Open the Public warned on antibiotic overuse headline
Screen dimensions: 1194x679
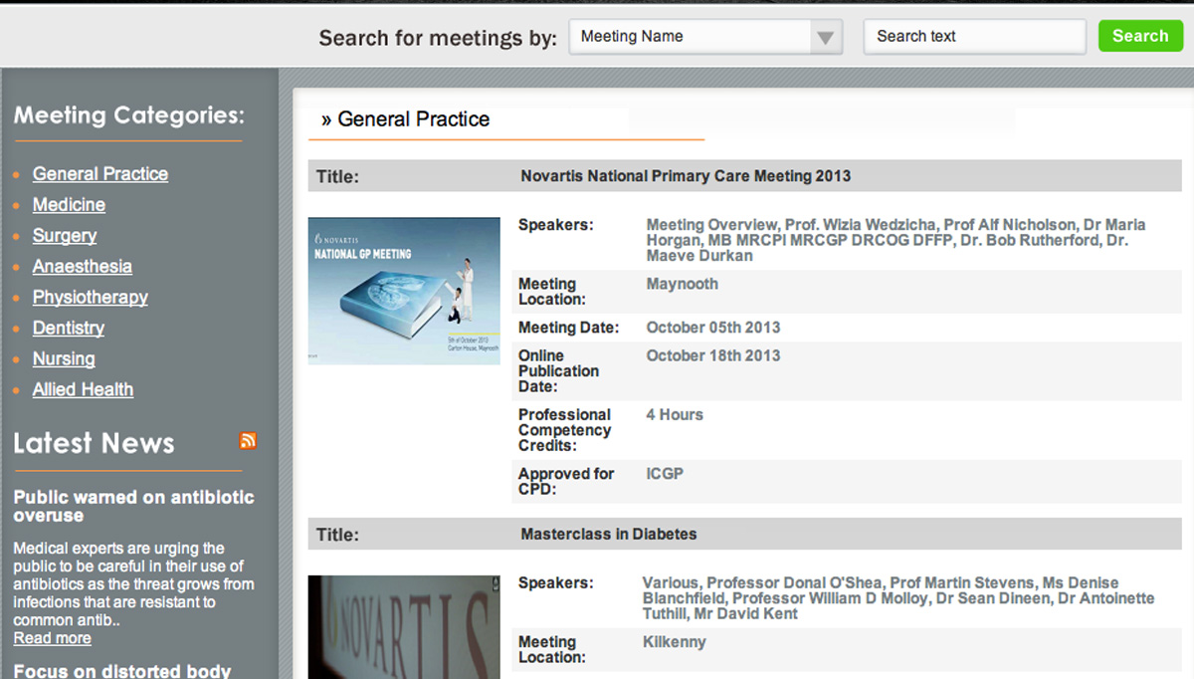point(133,506)
